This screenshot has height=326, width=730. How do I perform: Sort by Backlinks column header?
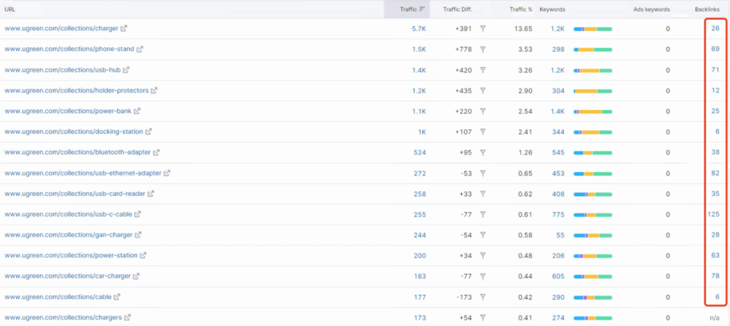(707, 9)
